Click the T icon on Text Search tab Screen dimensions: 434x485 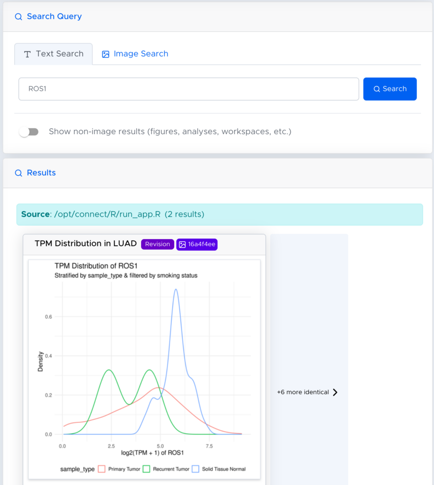(x=27, y=54)
